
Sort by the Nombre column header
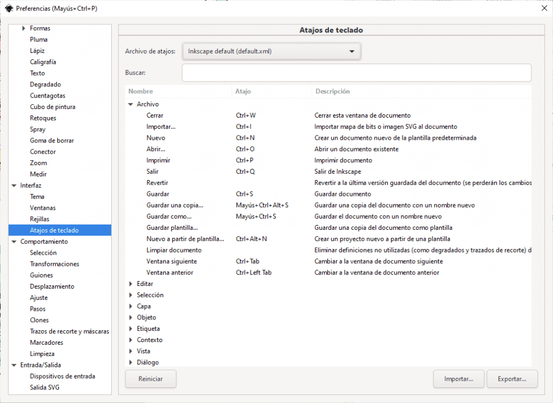[178, 91]
